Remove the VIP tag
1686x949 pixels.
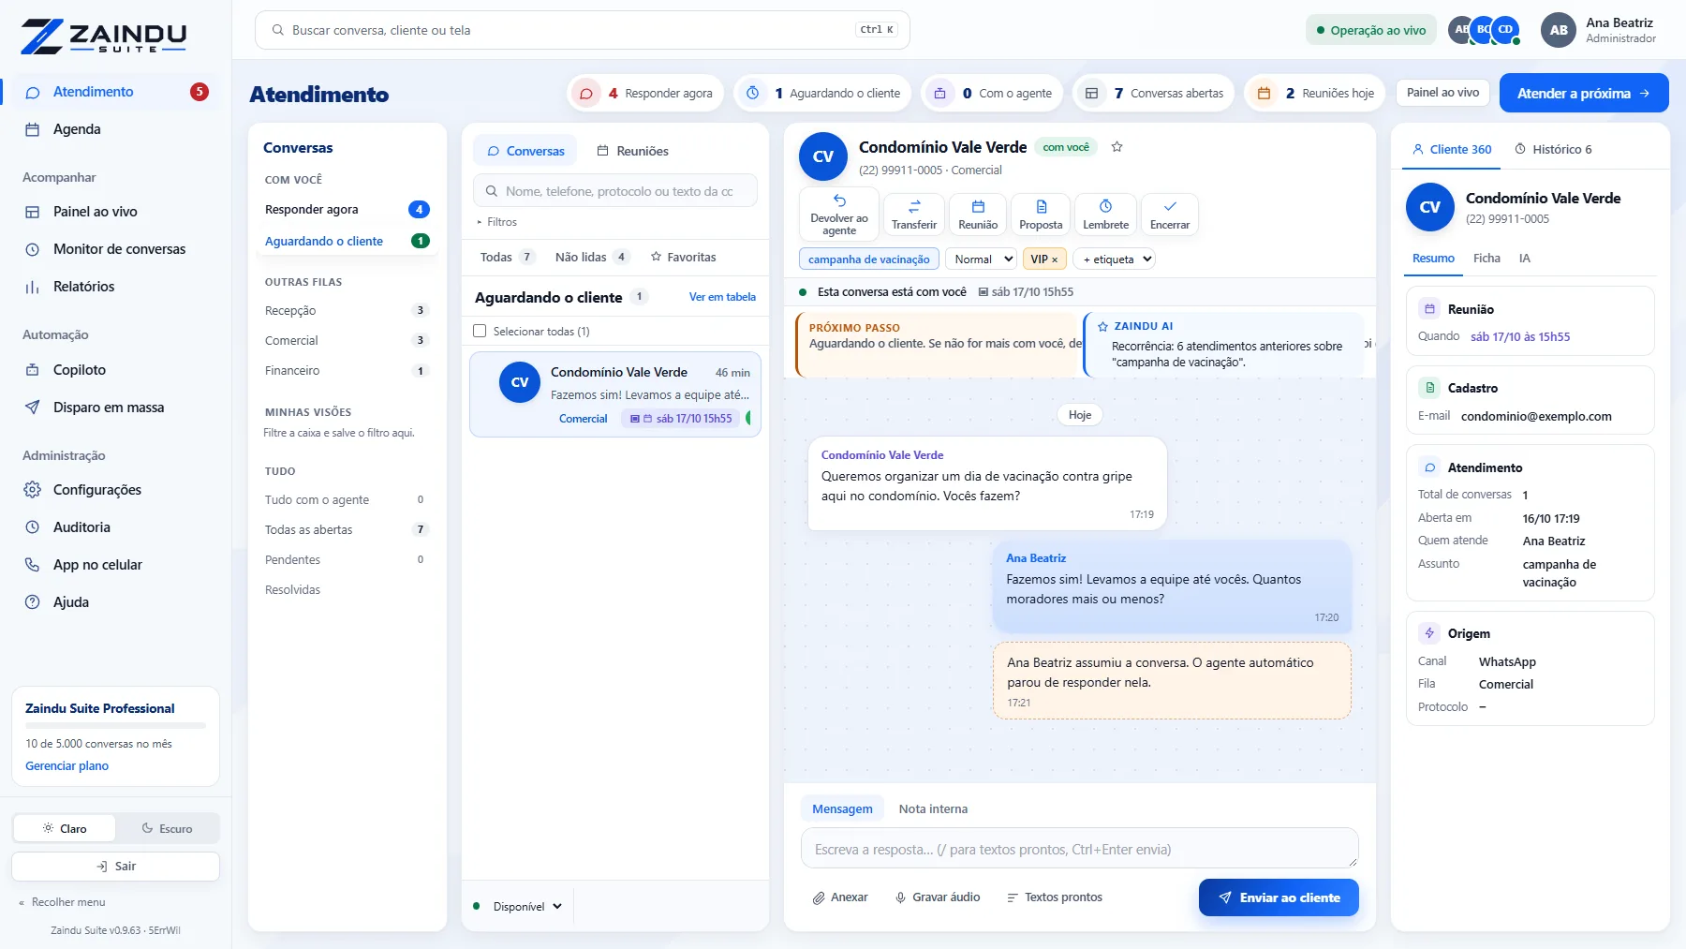[x=1055, y=259]
